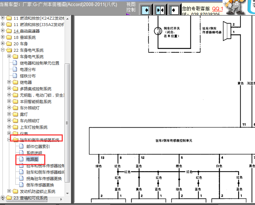Click the 多路集成控制系统 folder icon
This screenshot has height=205, width=255.
click(15, 89)
